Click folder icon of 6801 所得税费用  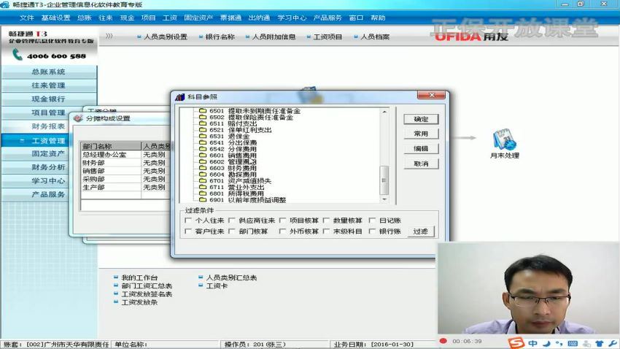(203, 193)
